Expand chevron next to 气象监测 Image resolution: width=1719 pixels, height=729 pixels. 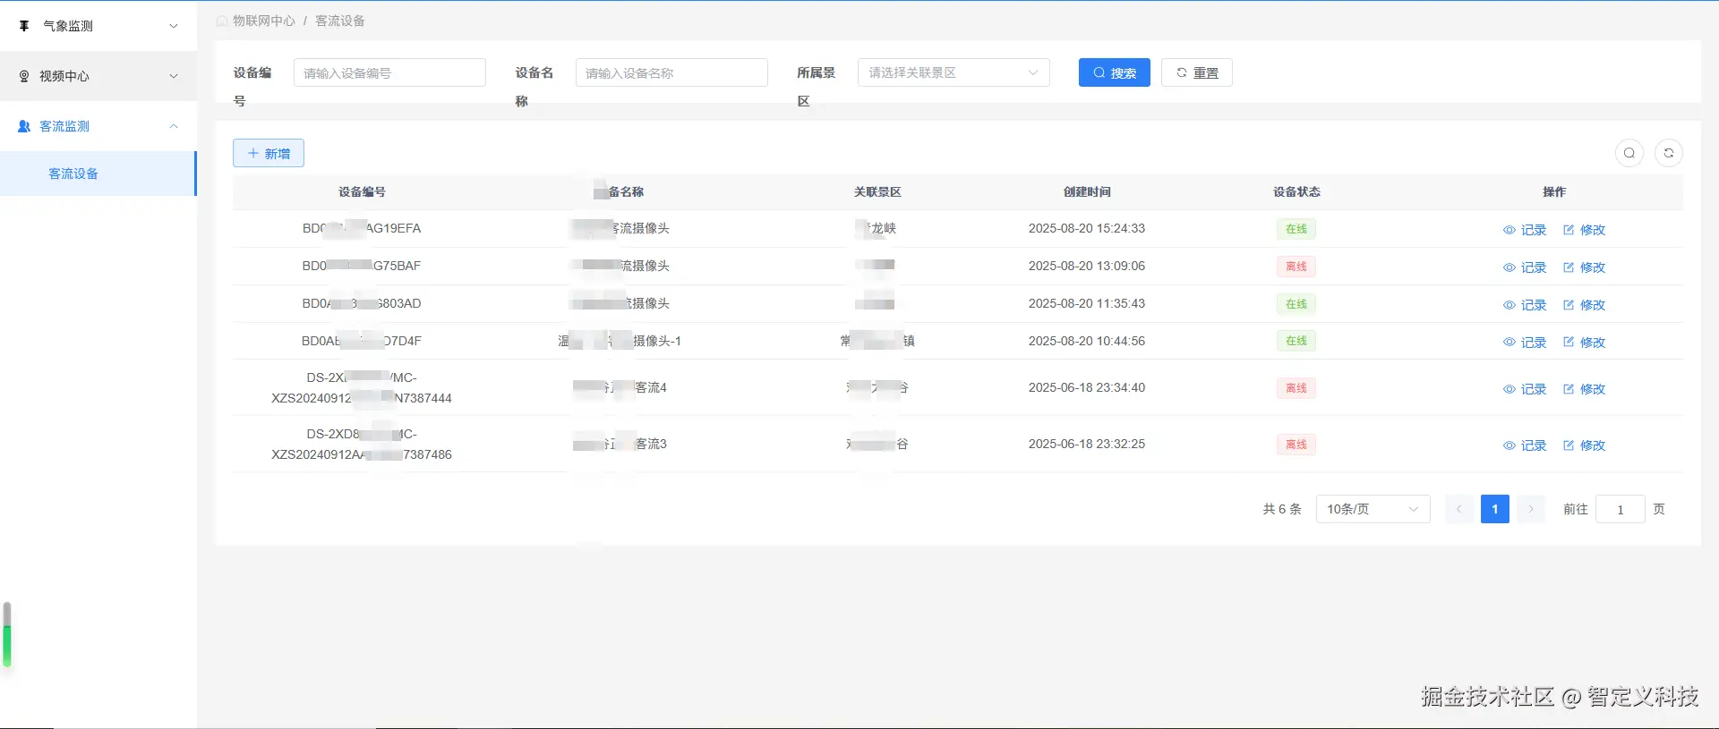coord(174,26)
